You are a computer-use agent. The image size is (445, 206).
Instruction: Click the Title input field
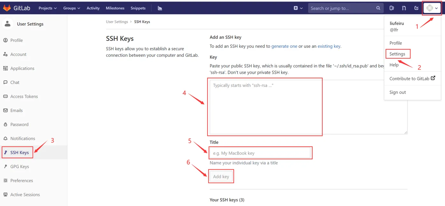click(260, 153)
